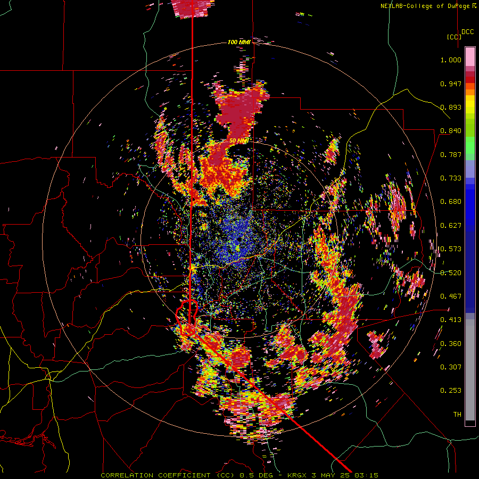Screen dimensions: 479x479
Task: Select the 0.413 legend value
Action: pyautogui.click(x=451, y=320)
